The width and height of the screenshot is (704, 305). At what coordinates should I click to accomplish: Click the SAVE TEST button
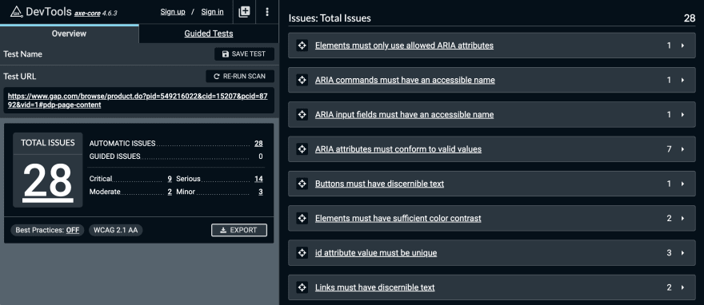tap(244, 53)
